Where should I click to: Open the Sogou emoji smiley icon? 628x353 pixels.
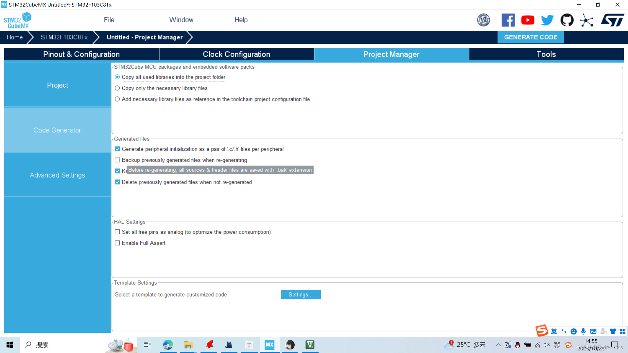tap(573, 331)
